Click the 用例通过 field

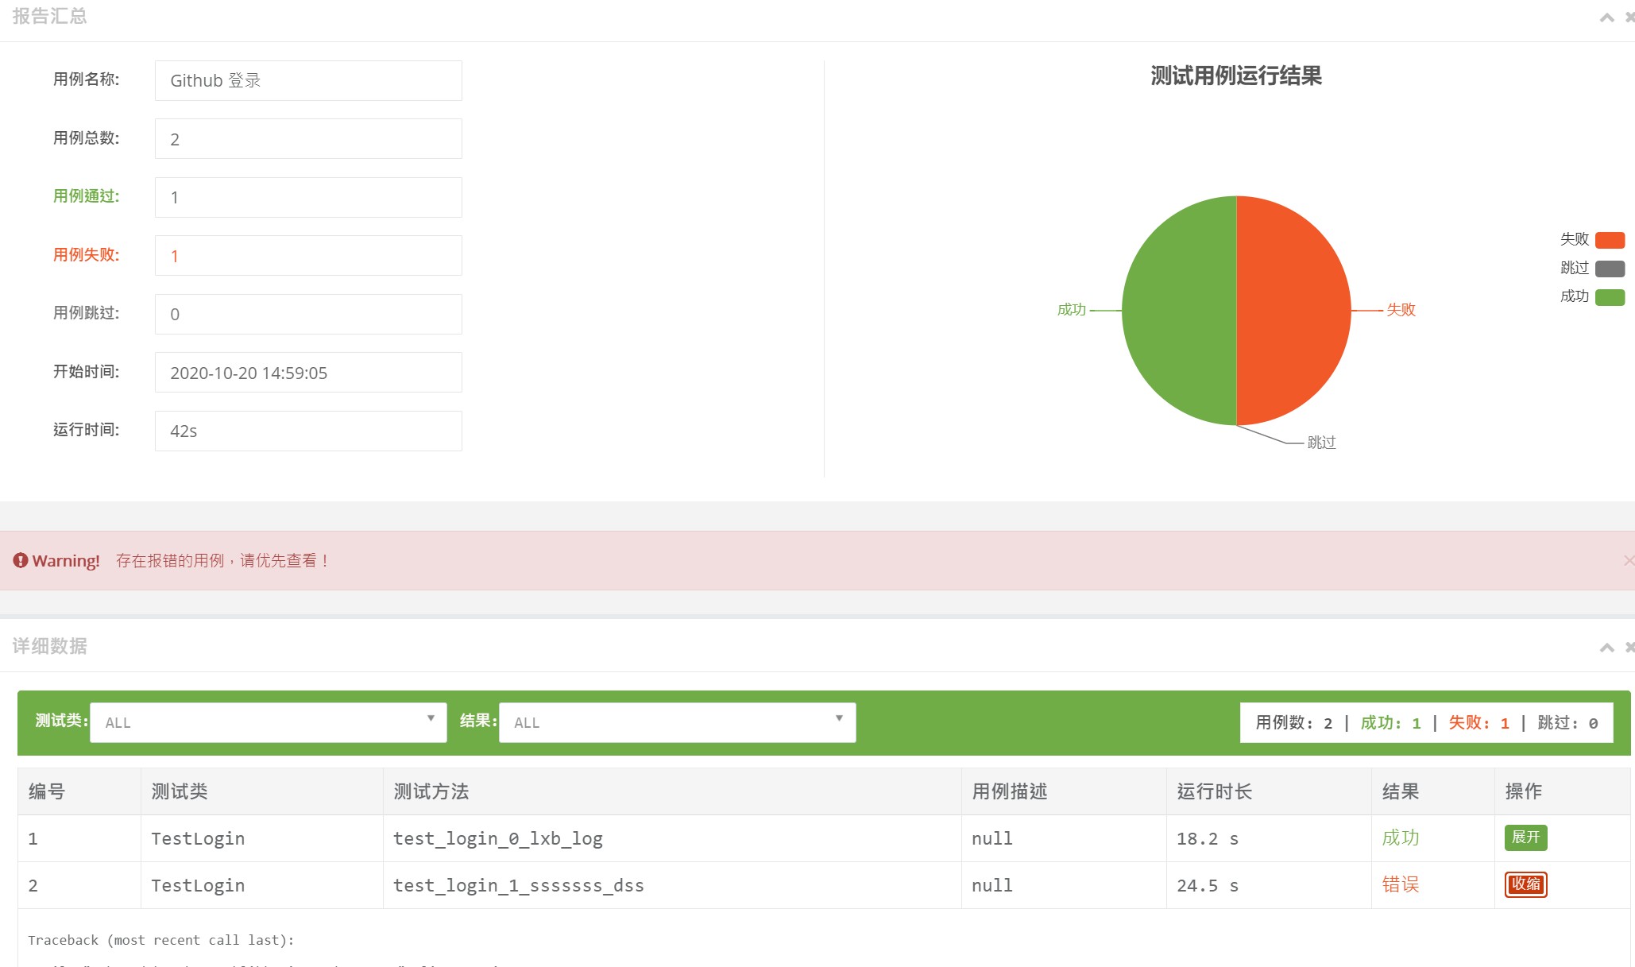pos(308,197)
